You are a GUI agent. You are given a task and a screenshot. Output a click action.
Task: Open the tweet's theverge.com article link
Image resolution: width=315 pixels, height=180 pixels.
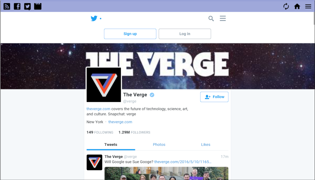click(x=183, y=162)
